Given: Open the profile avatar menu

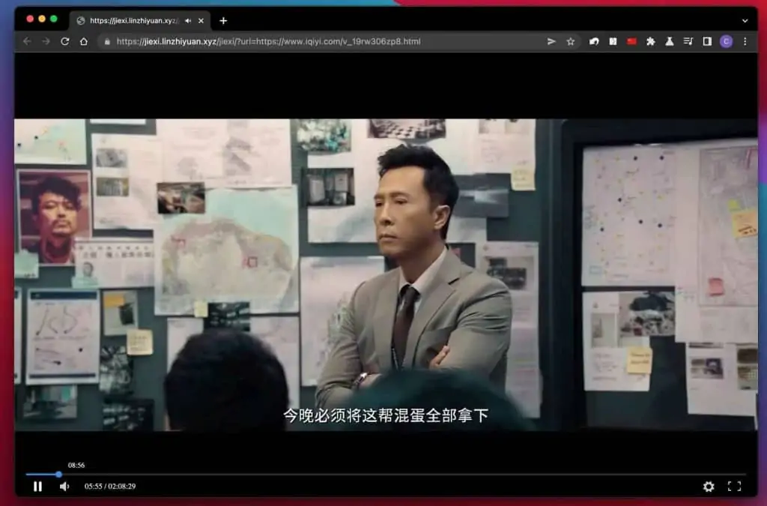Looking at the screenshot, I should [x=725, y=41].
